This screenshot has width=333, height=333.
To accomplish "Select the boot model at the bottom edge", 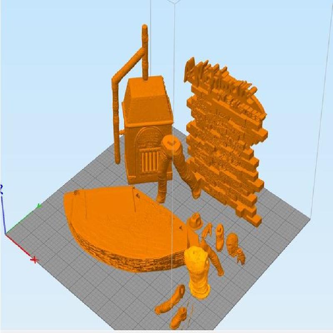I will pos(179,318).
